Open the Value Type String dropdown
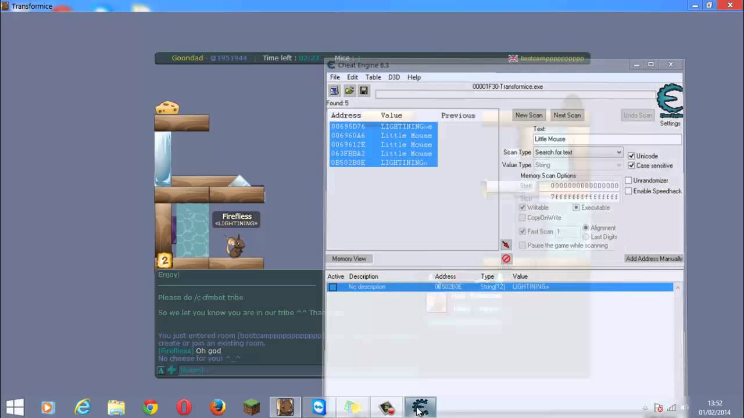Viewport: 744px width, 418px height. pyautogui.click(x=578, y=165)
